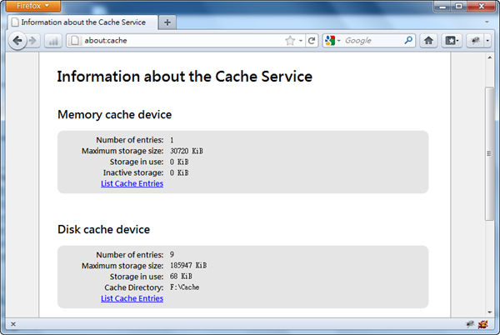
Task: Open List Cache Entries for disk cache
Action: point(132,297)
